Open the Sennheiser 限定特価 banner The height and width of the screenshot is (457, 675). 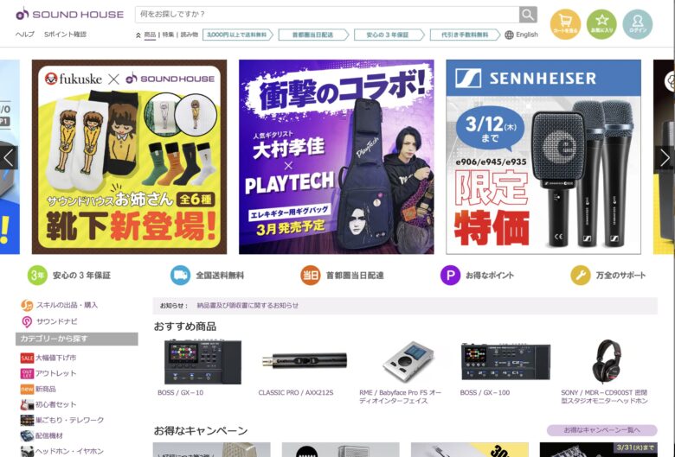point(543,157)
